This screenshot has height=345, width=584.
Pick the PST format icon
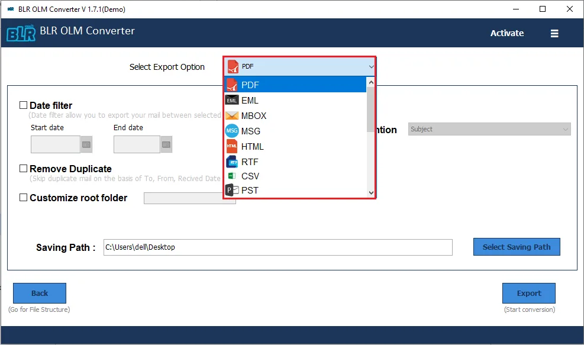click(233, 190)
